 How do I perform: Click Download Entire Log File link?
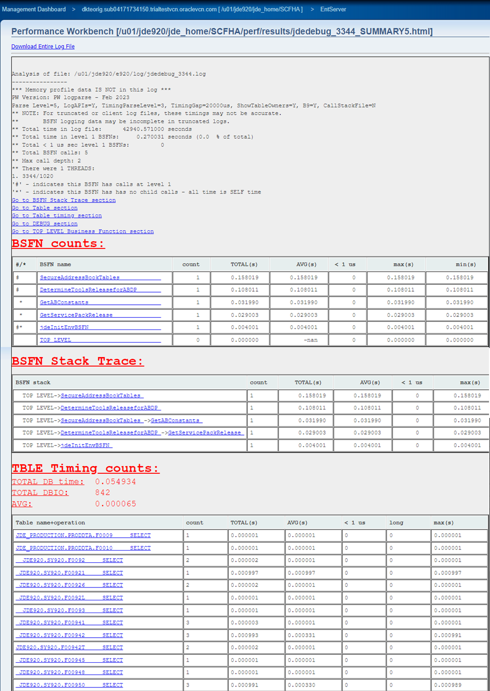(43, 46)
